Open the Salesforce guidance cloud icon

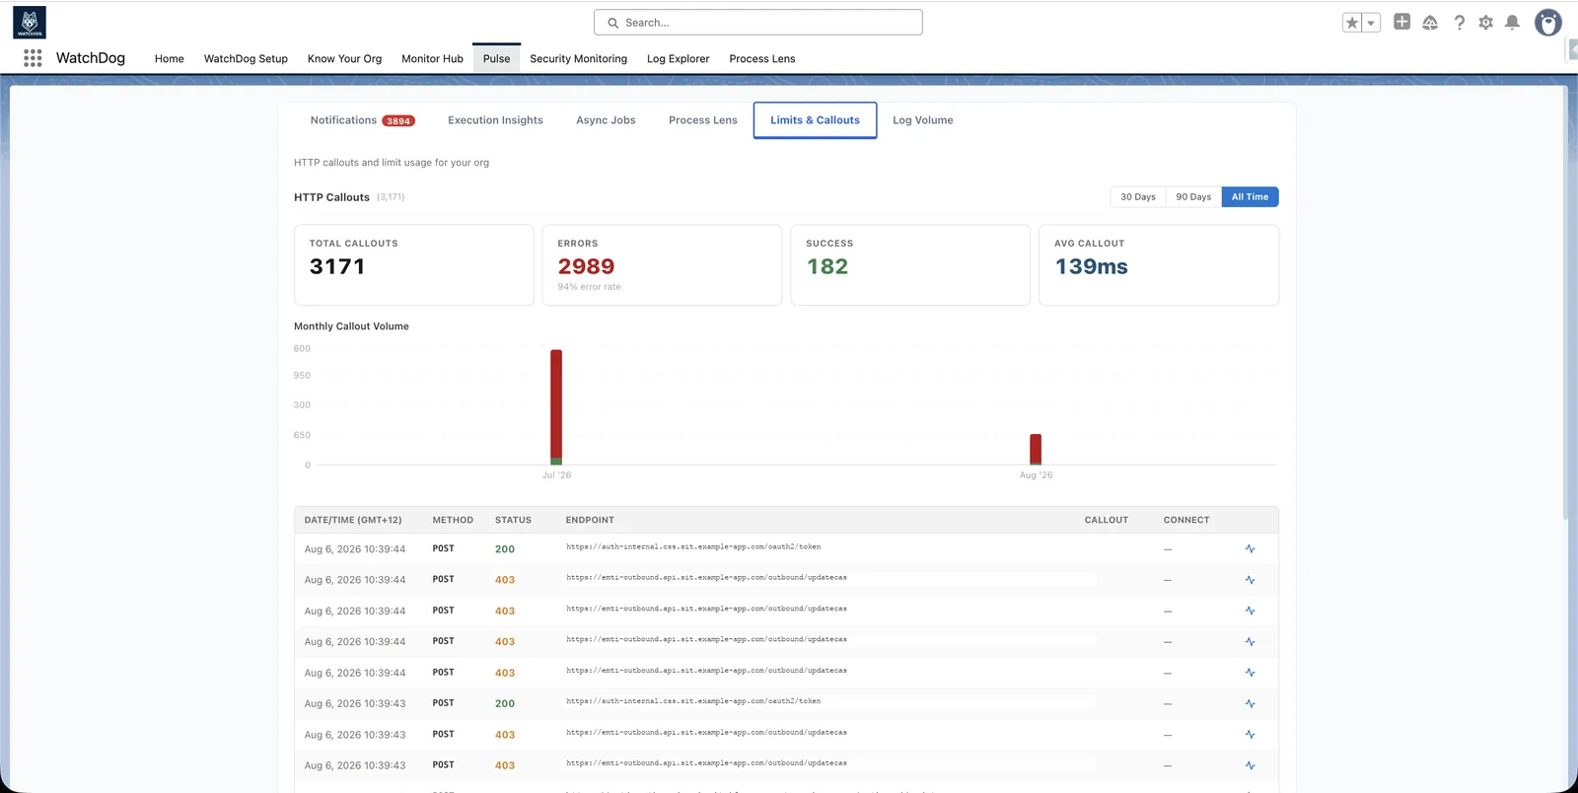1430,23
